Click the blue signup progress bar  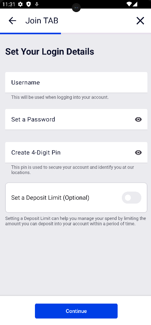[x=30, y=33]
